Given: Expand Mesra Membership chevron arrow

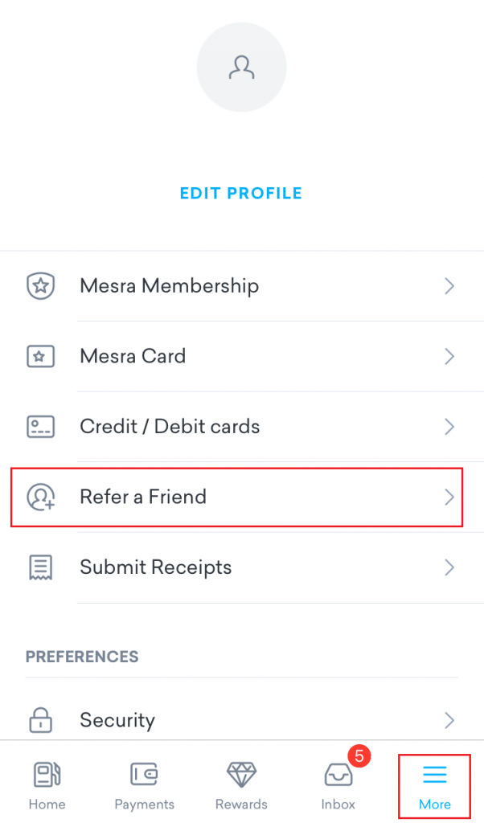Looking at the screenshot, I should point(449,286).
